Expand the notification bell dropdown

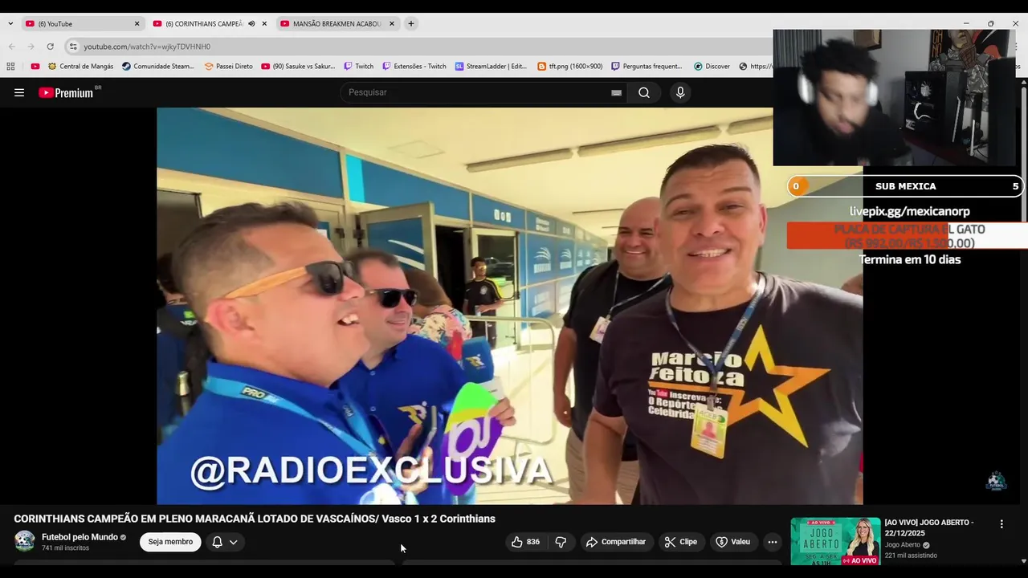(225, 542)
